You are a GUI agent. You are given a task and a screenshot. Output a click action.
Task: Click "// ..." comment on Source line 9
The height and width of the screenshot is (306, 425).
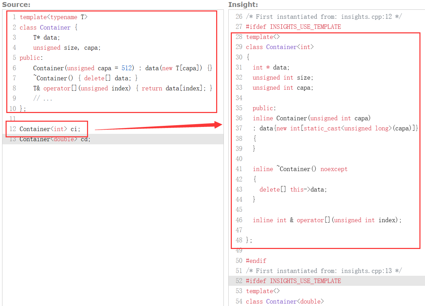tap(43, 98)
